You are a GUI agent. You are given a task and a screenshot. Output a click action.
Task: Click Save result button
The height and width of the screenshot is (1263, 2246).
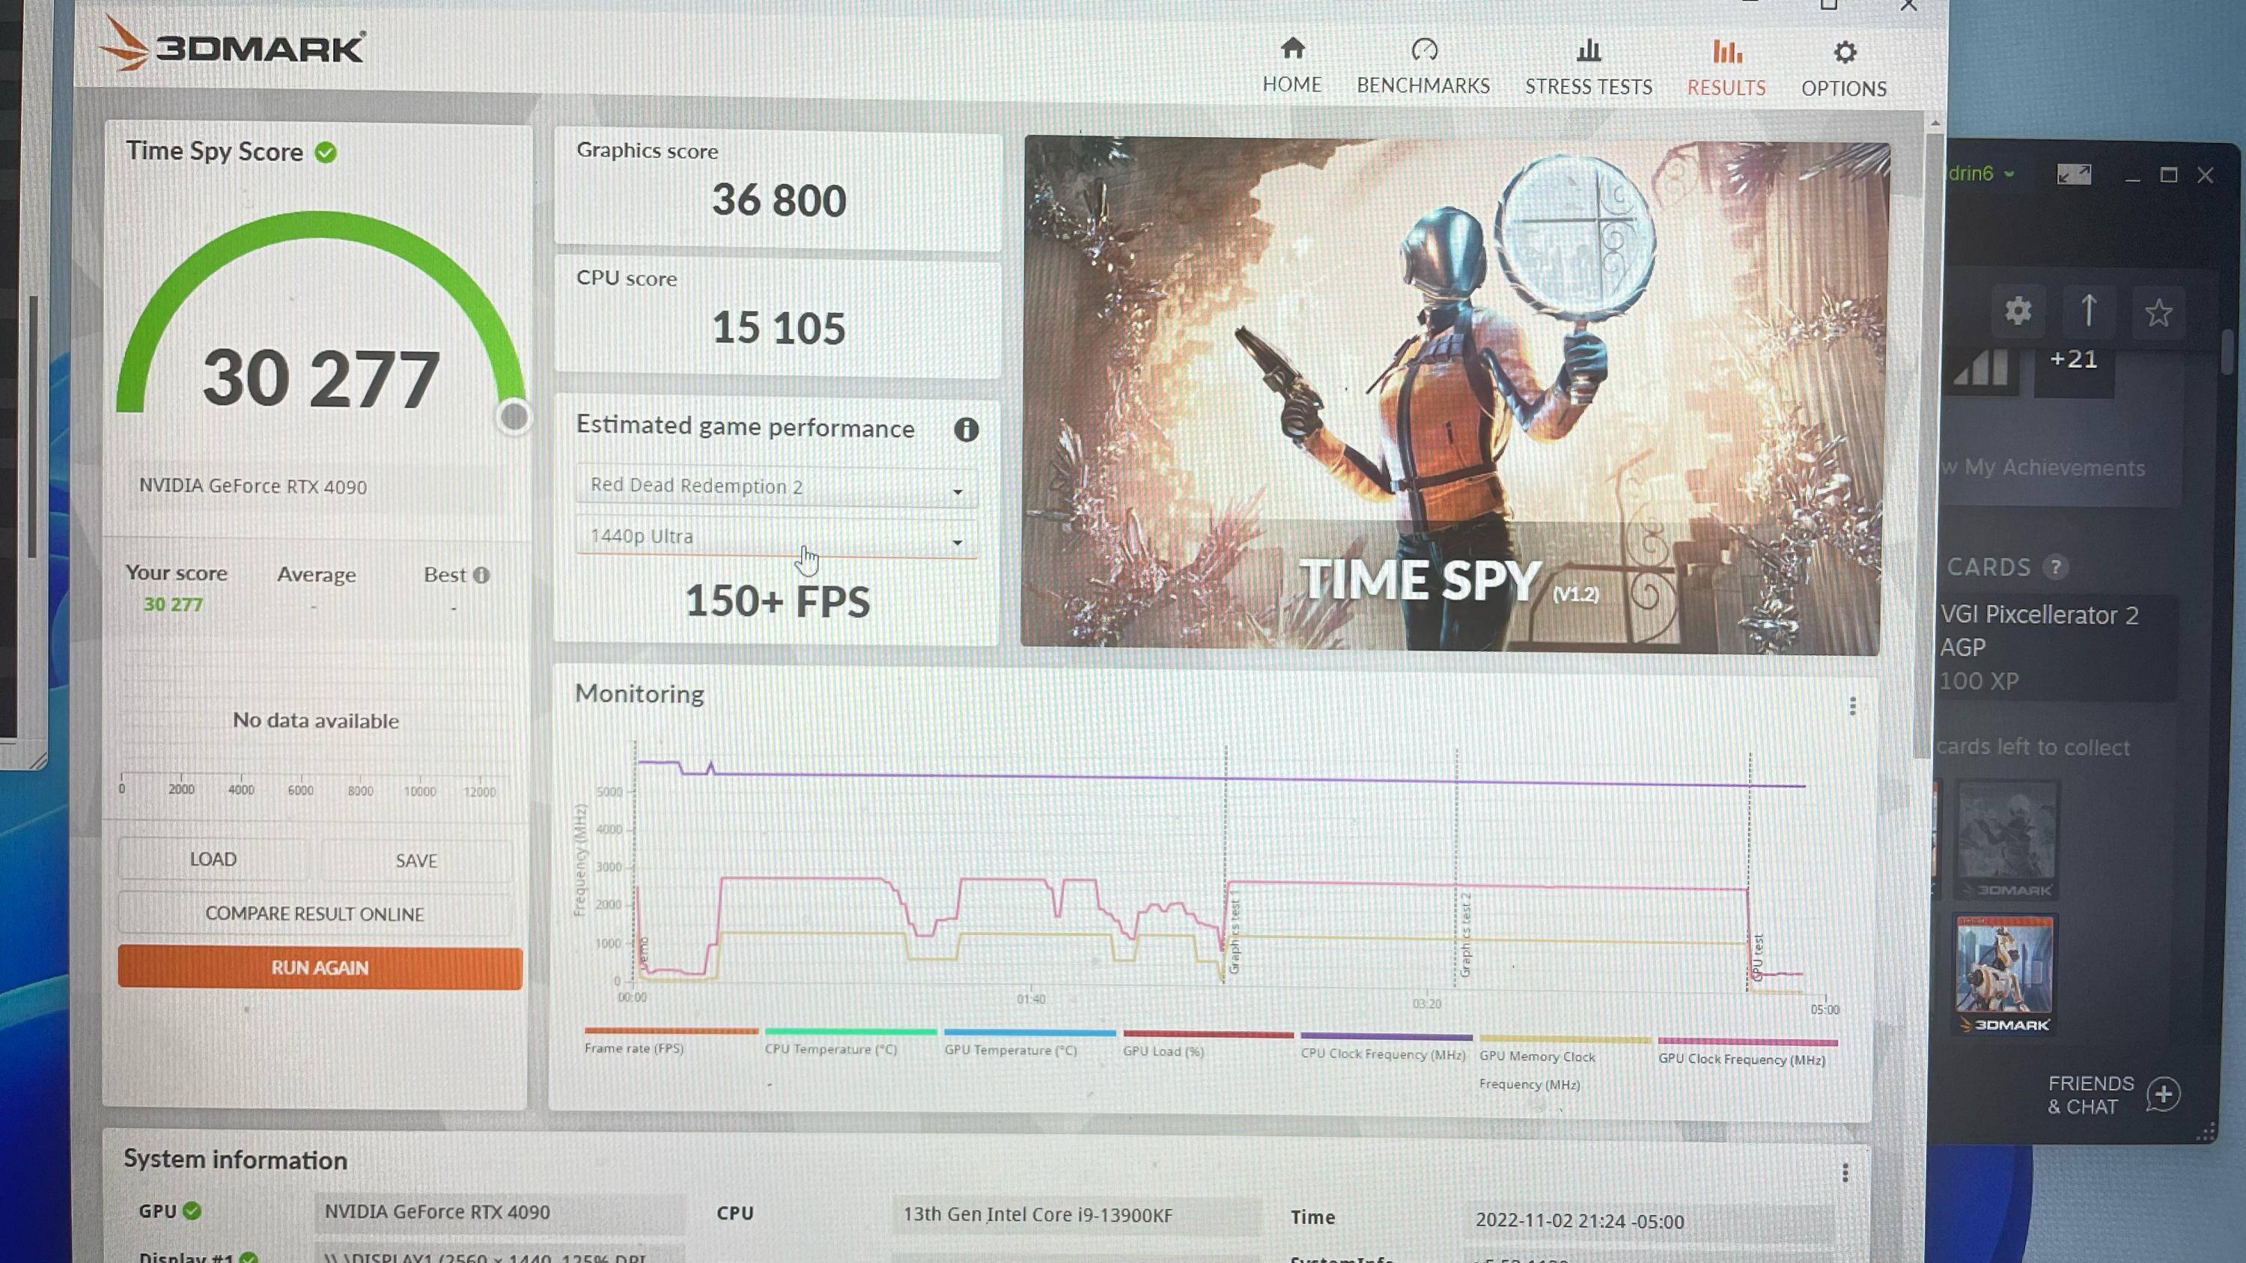click(416, 860)
